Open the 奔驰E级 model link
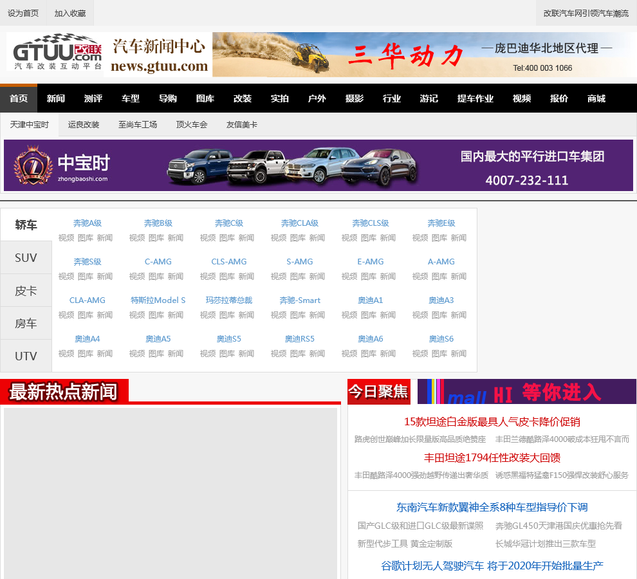 (441, 223)
